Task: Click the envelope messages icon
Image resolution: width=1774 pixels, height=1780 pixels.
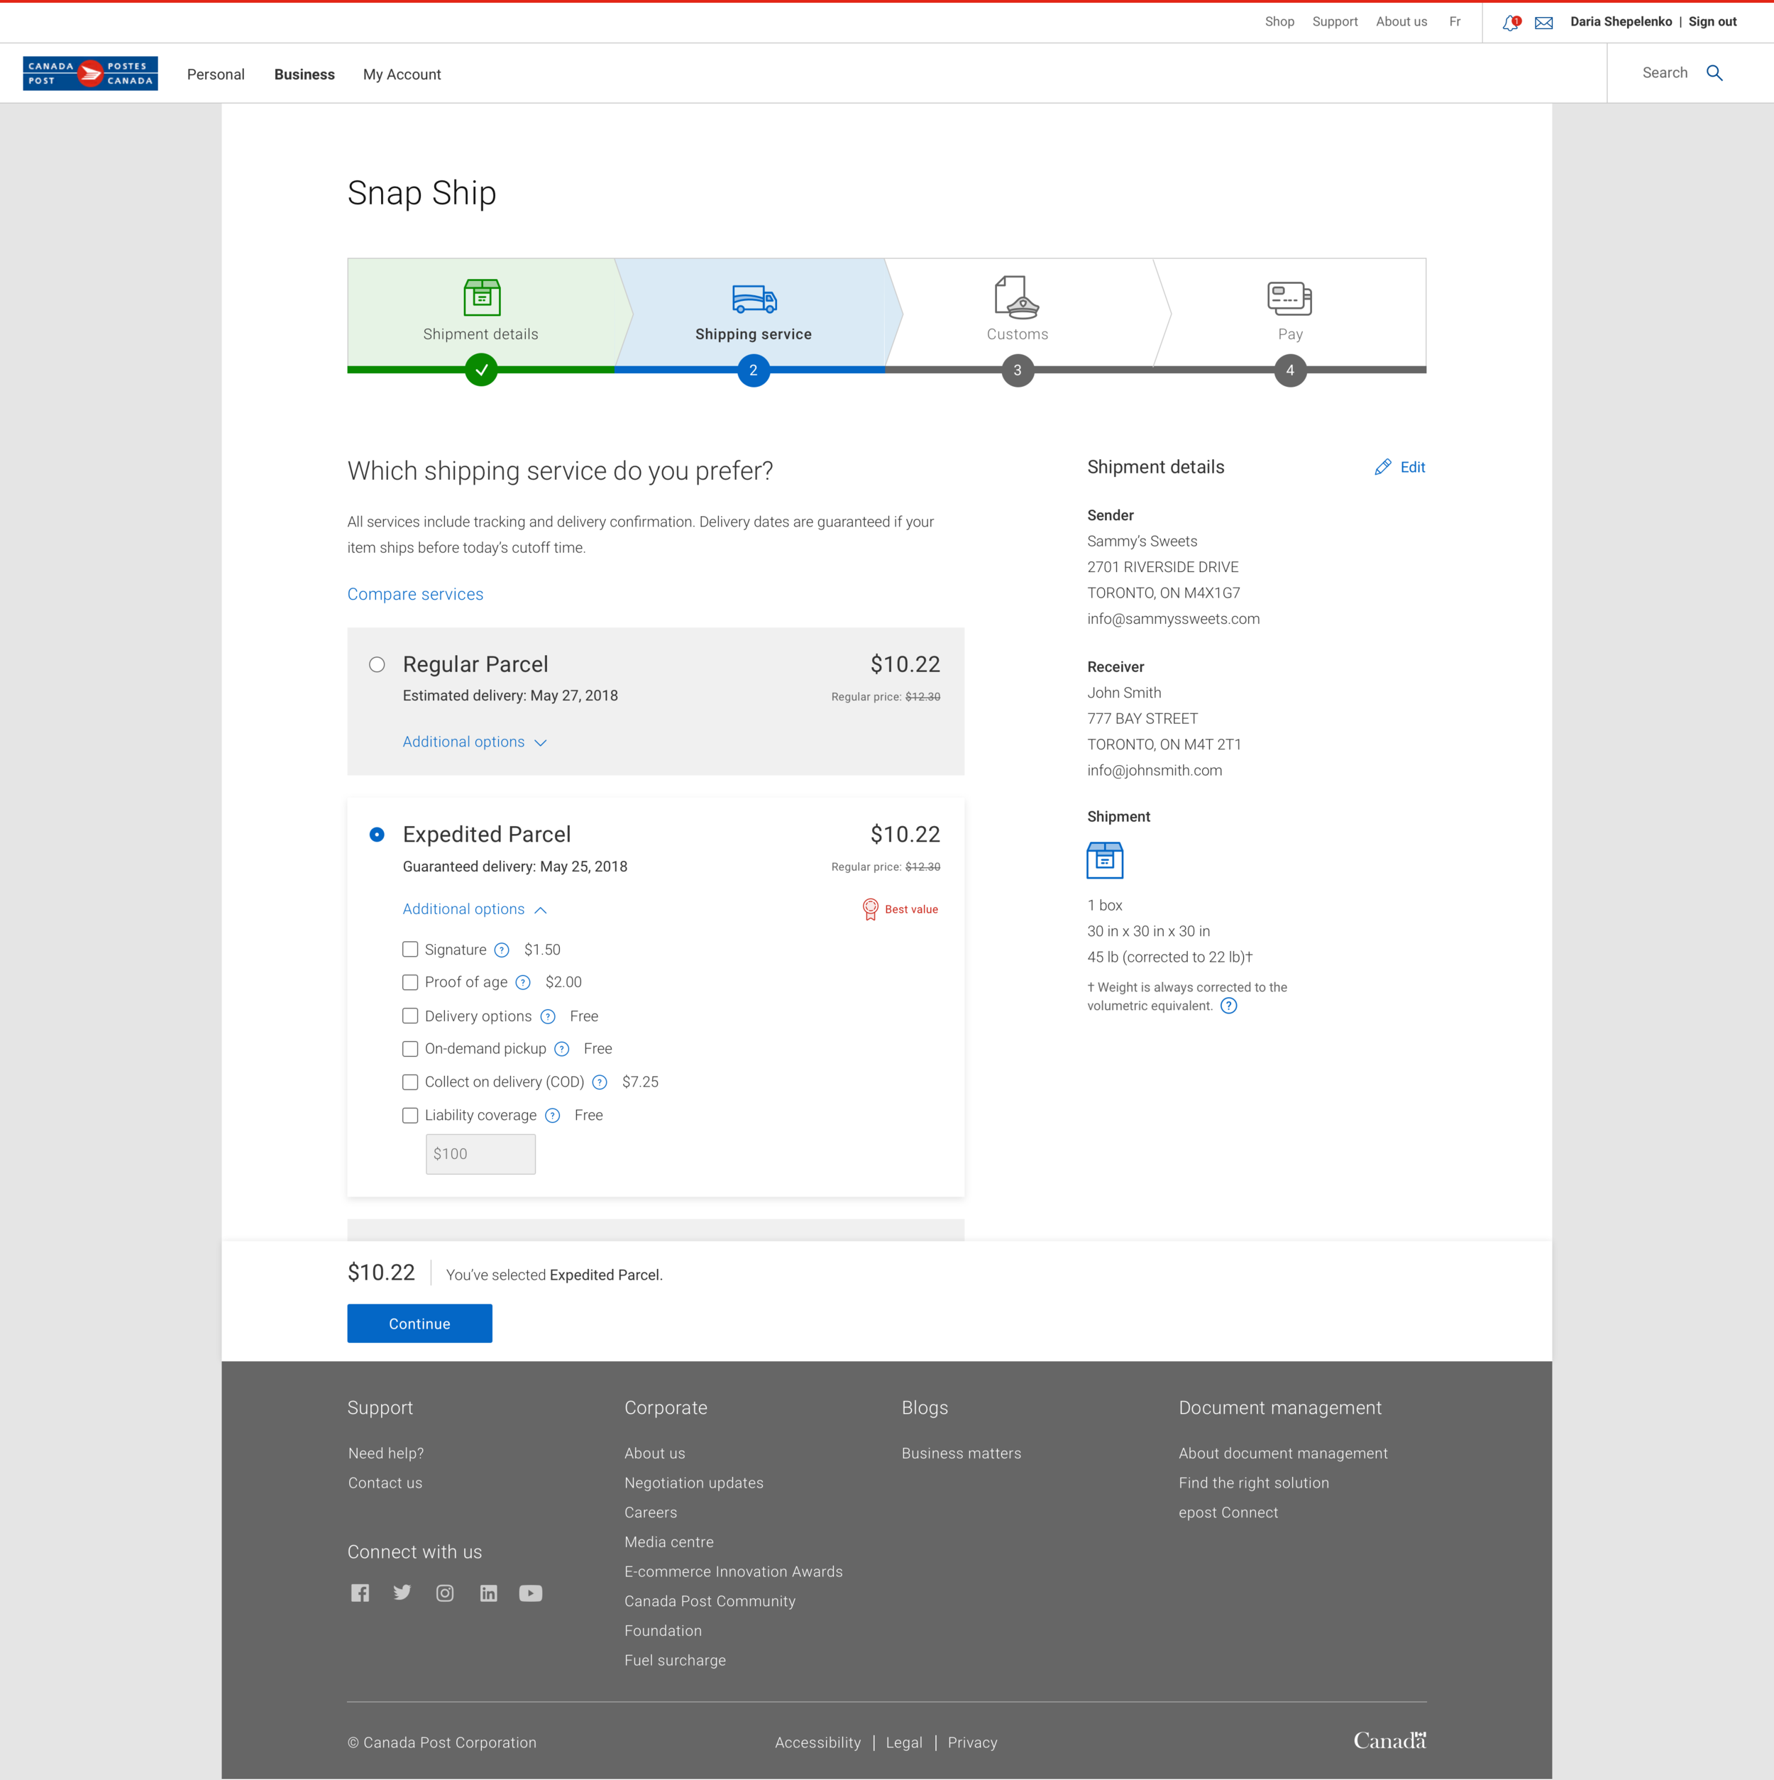Action: click(1543, 22)
